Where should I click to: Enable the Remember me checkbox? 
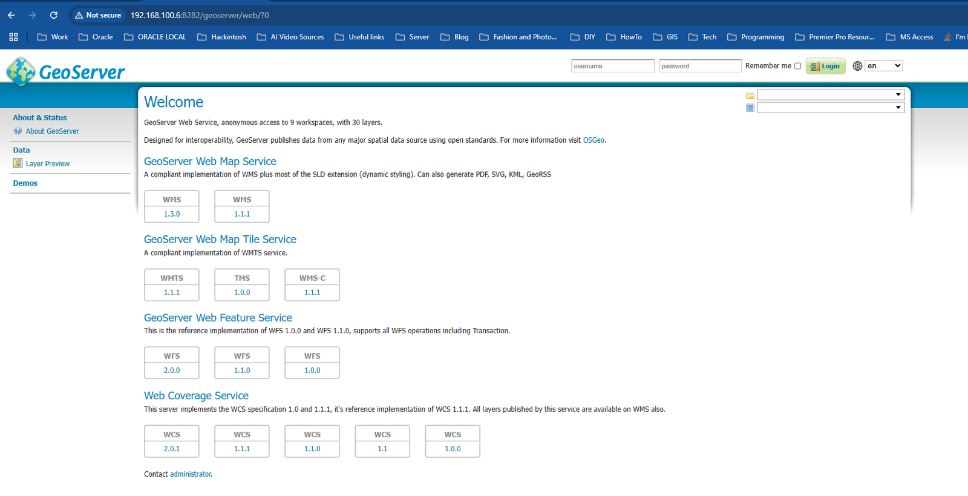(797, 66)
